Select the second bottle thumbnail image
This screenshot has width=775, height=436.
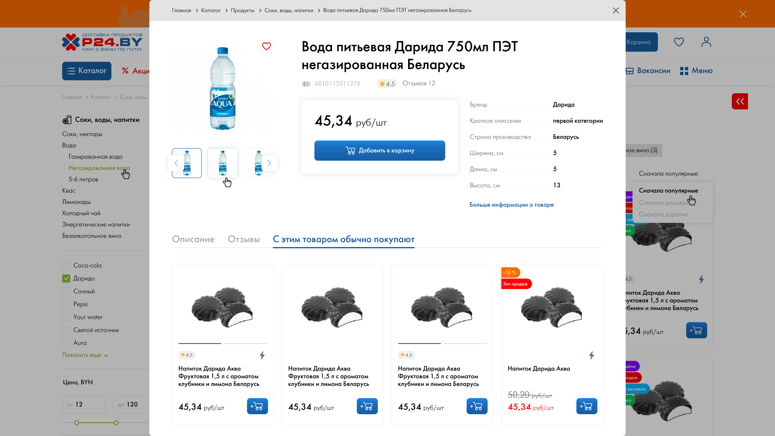coord(223,163)
